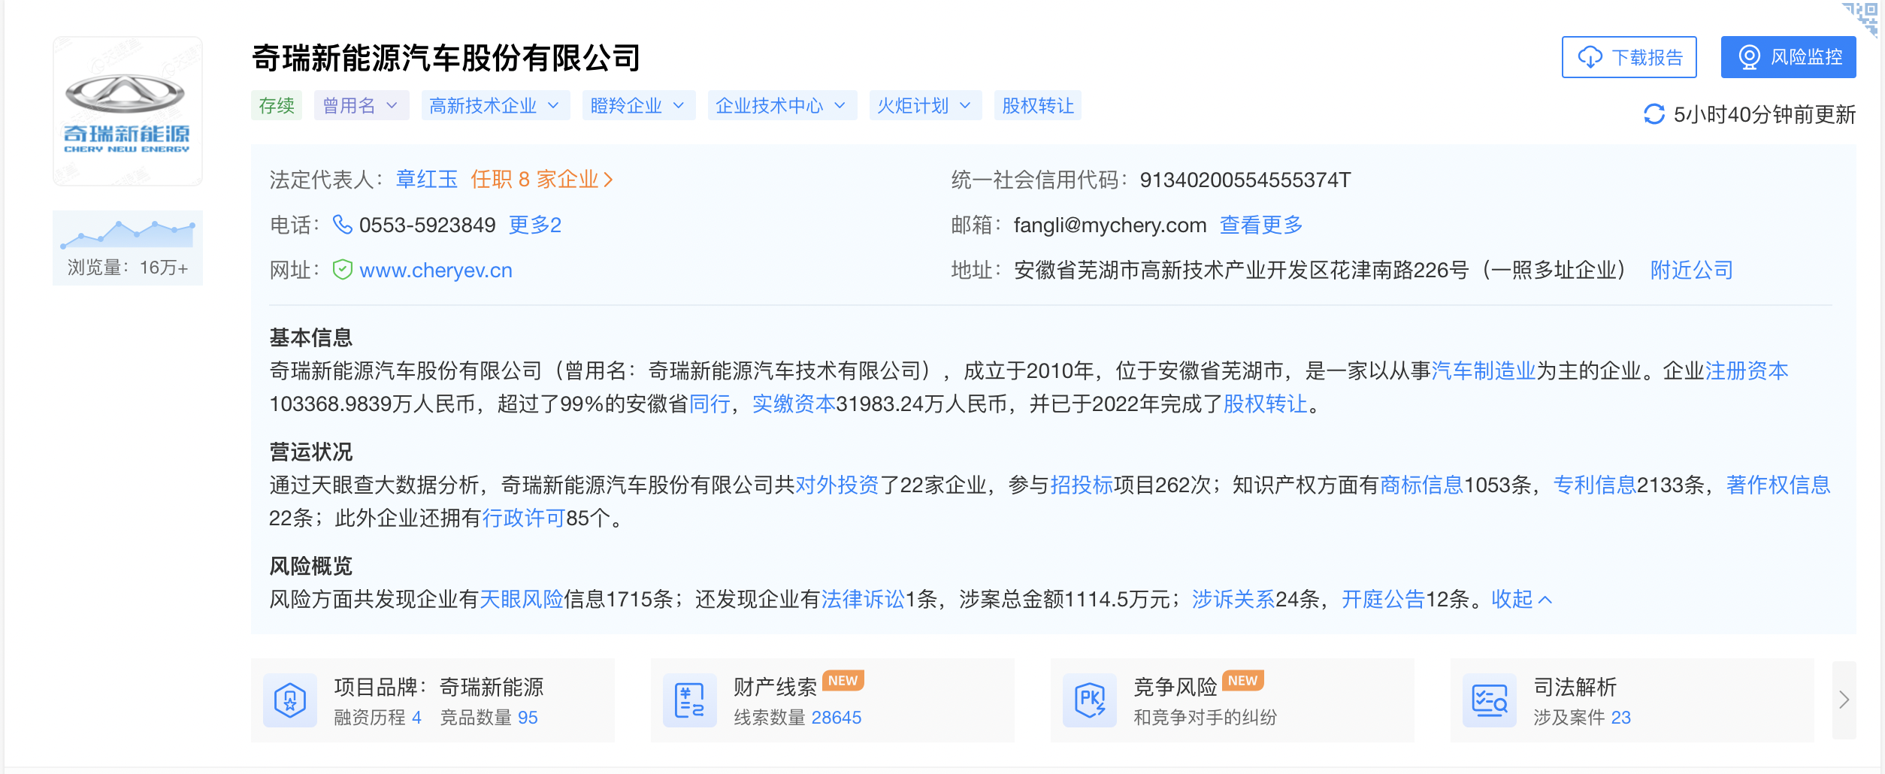1885x774 pixels.
Task: Click the email address fangli@mychery.com
Action: tap(1110, 225)
